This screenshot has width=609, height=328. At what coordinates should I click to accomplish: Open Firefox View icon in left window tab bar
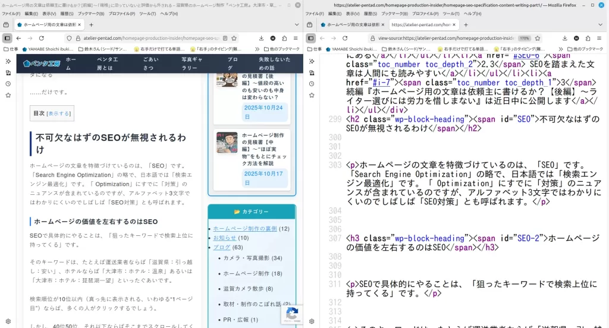tap(6, 24)
